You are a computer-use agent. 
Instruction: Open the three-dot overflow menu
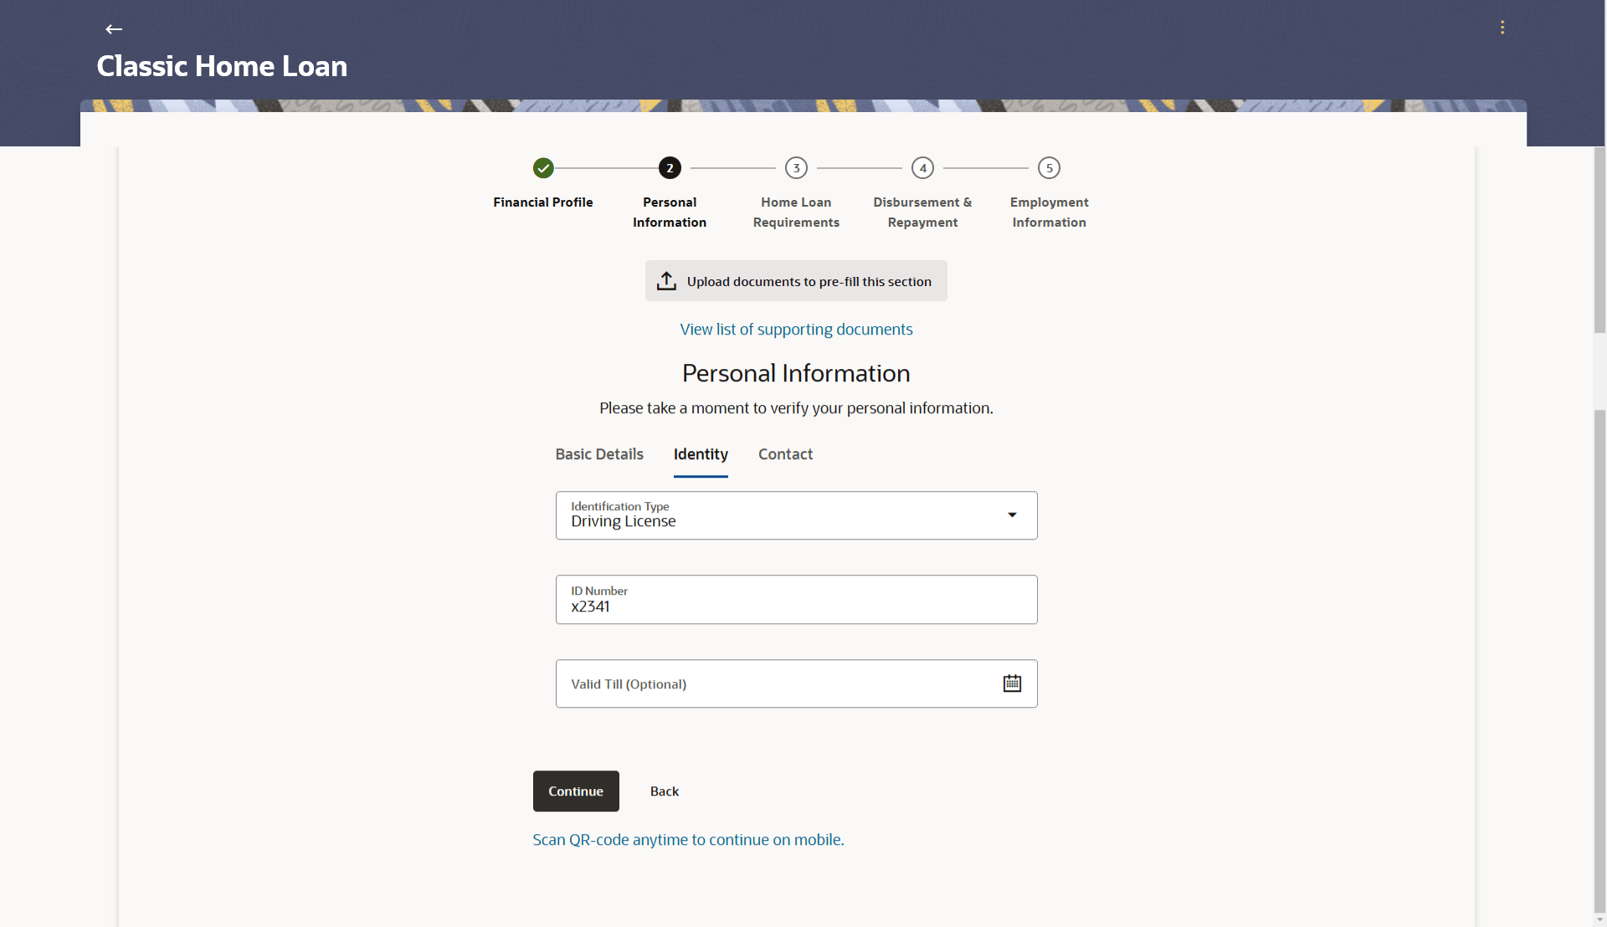1502,28
